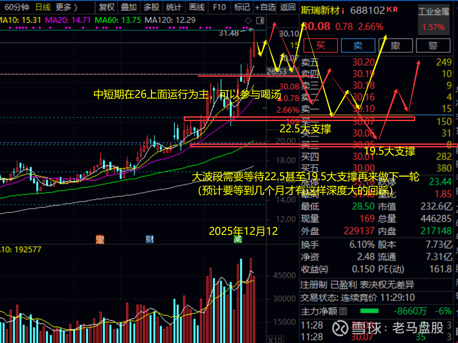
Task: Click the 市值 value 232.6亿
Action: (x=436, y=206)
